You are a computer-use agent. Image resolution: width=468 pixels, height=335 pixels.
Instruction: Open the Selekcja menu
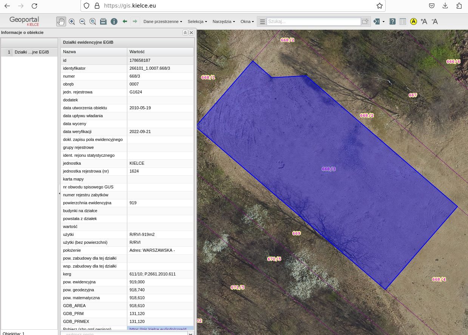tap(197, 21)
